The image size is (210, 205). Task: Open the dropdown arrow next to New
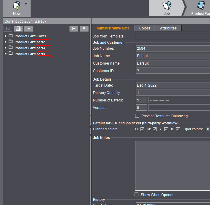[x=26, y=4]
